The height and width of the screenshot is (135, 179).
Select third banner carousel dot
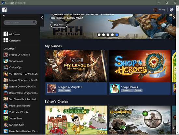[x=108, y=35]
